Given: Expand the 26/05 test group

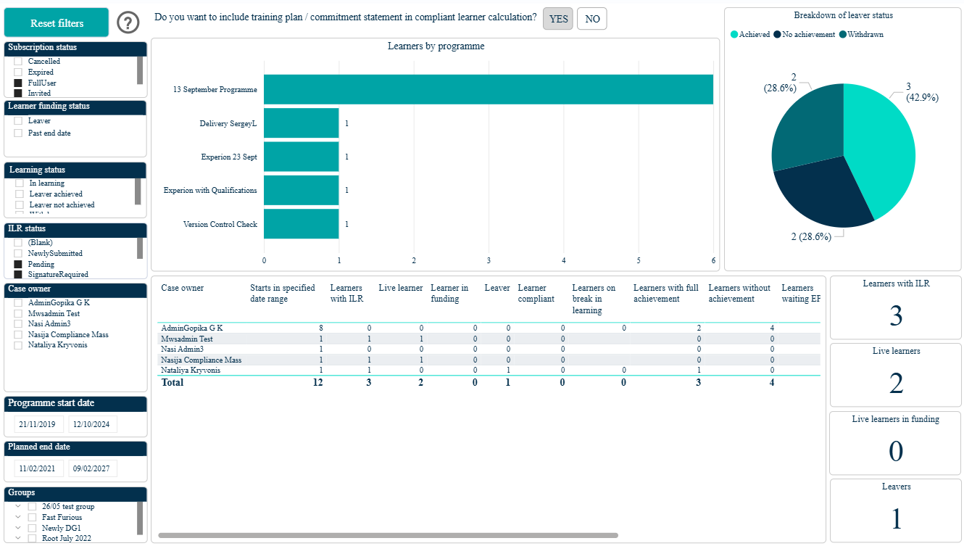Looking at the screenshot, I should click(18, 506).
